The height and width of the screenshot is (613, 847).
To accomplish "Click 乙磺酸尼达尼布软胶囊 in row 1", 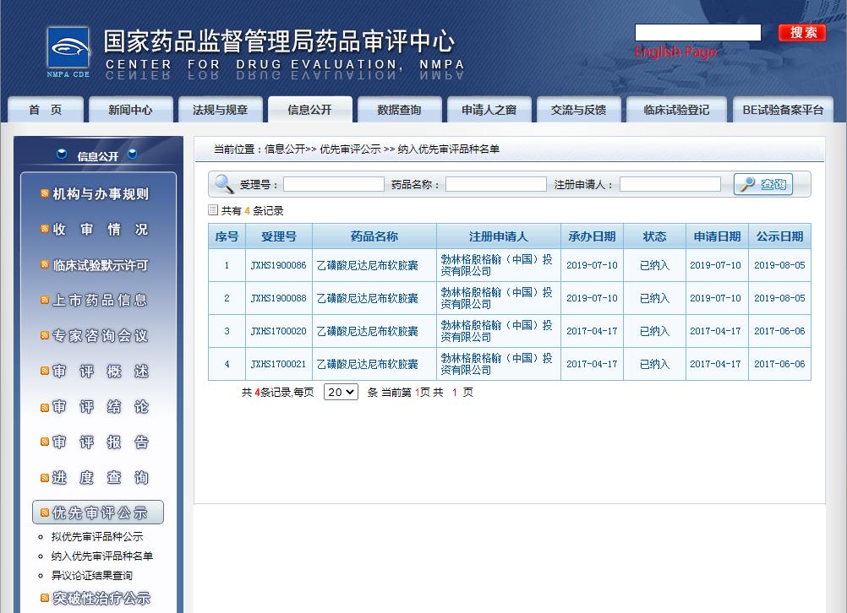I will coord(368,265).
